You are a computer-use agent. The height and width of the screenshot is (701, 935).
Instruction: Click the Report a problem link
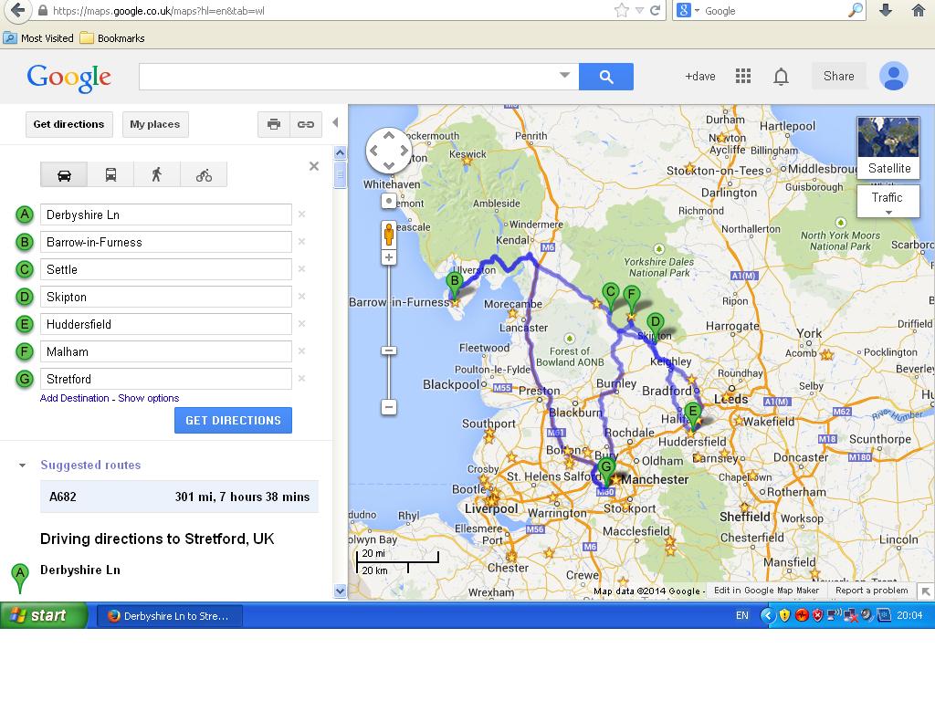click(872, 591)
